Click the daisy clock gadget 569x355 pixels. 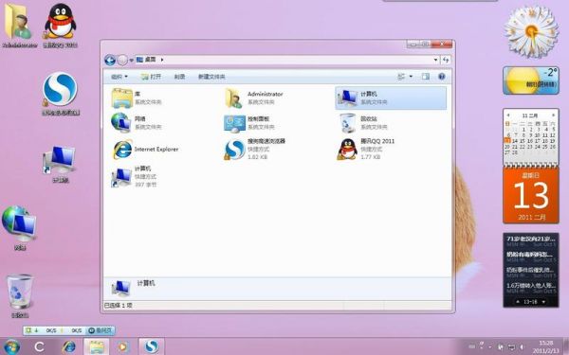(531, 31)
